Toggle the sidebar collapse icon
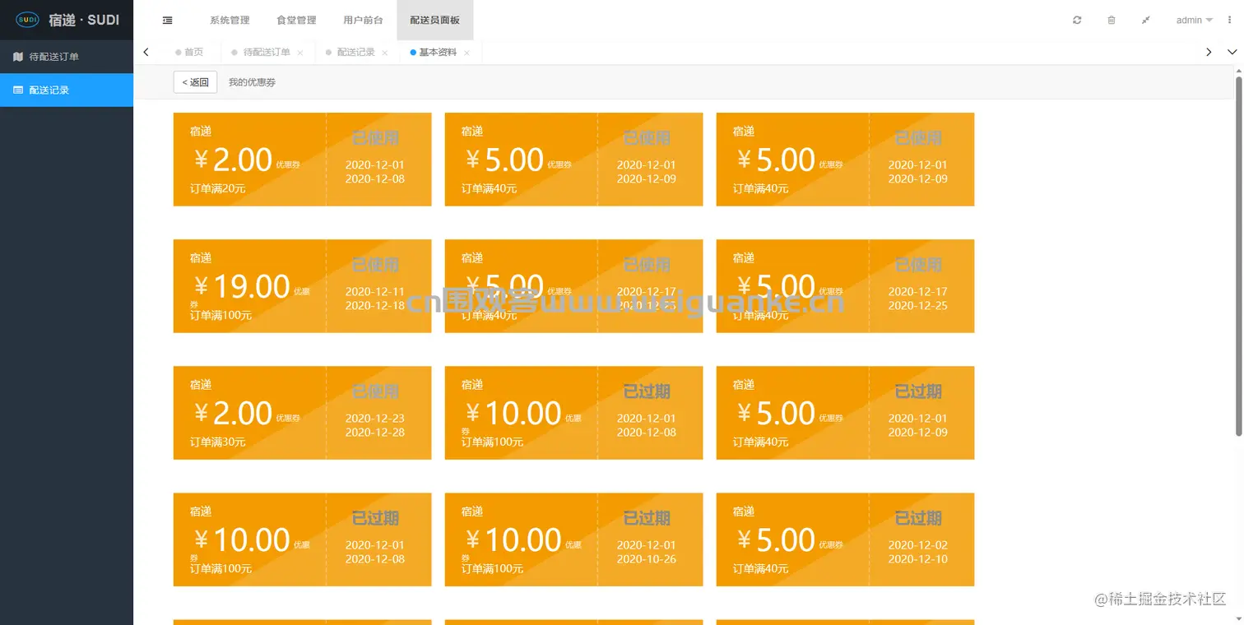The image size is (1244, 625). point(168,21)
